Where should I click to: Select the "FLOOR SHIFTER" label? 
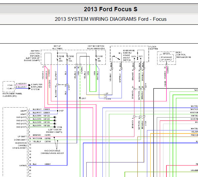tap(154, 48)
